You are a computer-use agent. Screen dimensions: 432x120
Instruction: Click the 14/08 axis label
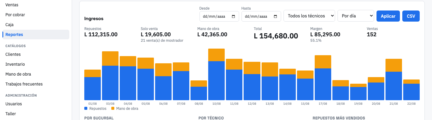click(x=287, y=103)
